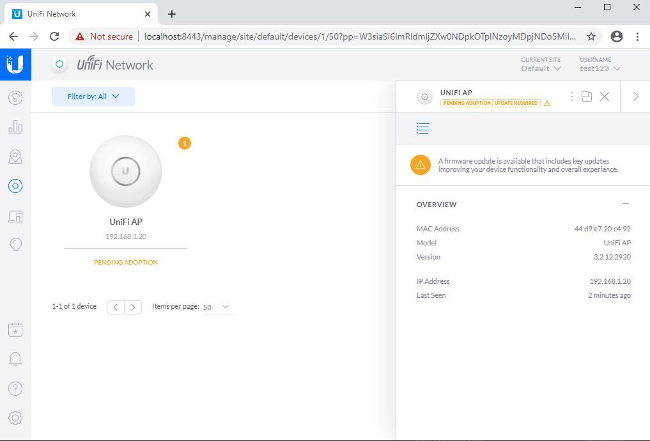The width and height of the screenshot is (650, 441).
Task: Click the blue UniFi logo
Action: 15,65
